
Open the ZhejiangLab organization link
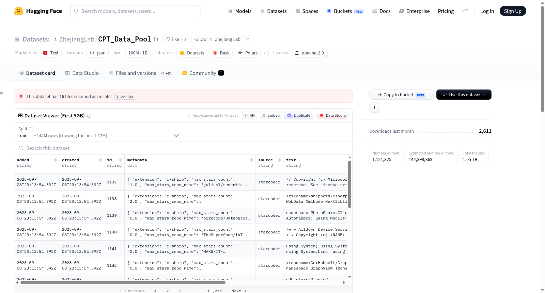point(77,39)
